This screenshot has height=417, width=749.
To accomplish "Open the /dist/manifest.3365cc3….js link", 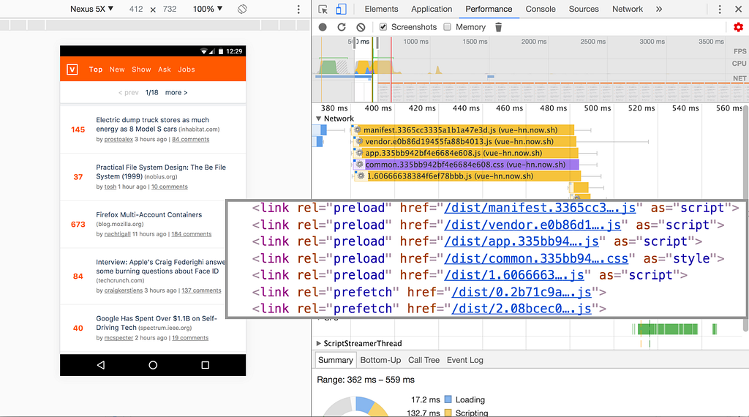I will coord(540,209).
